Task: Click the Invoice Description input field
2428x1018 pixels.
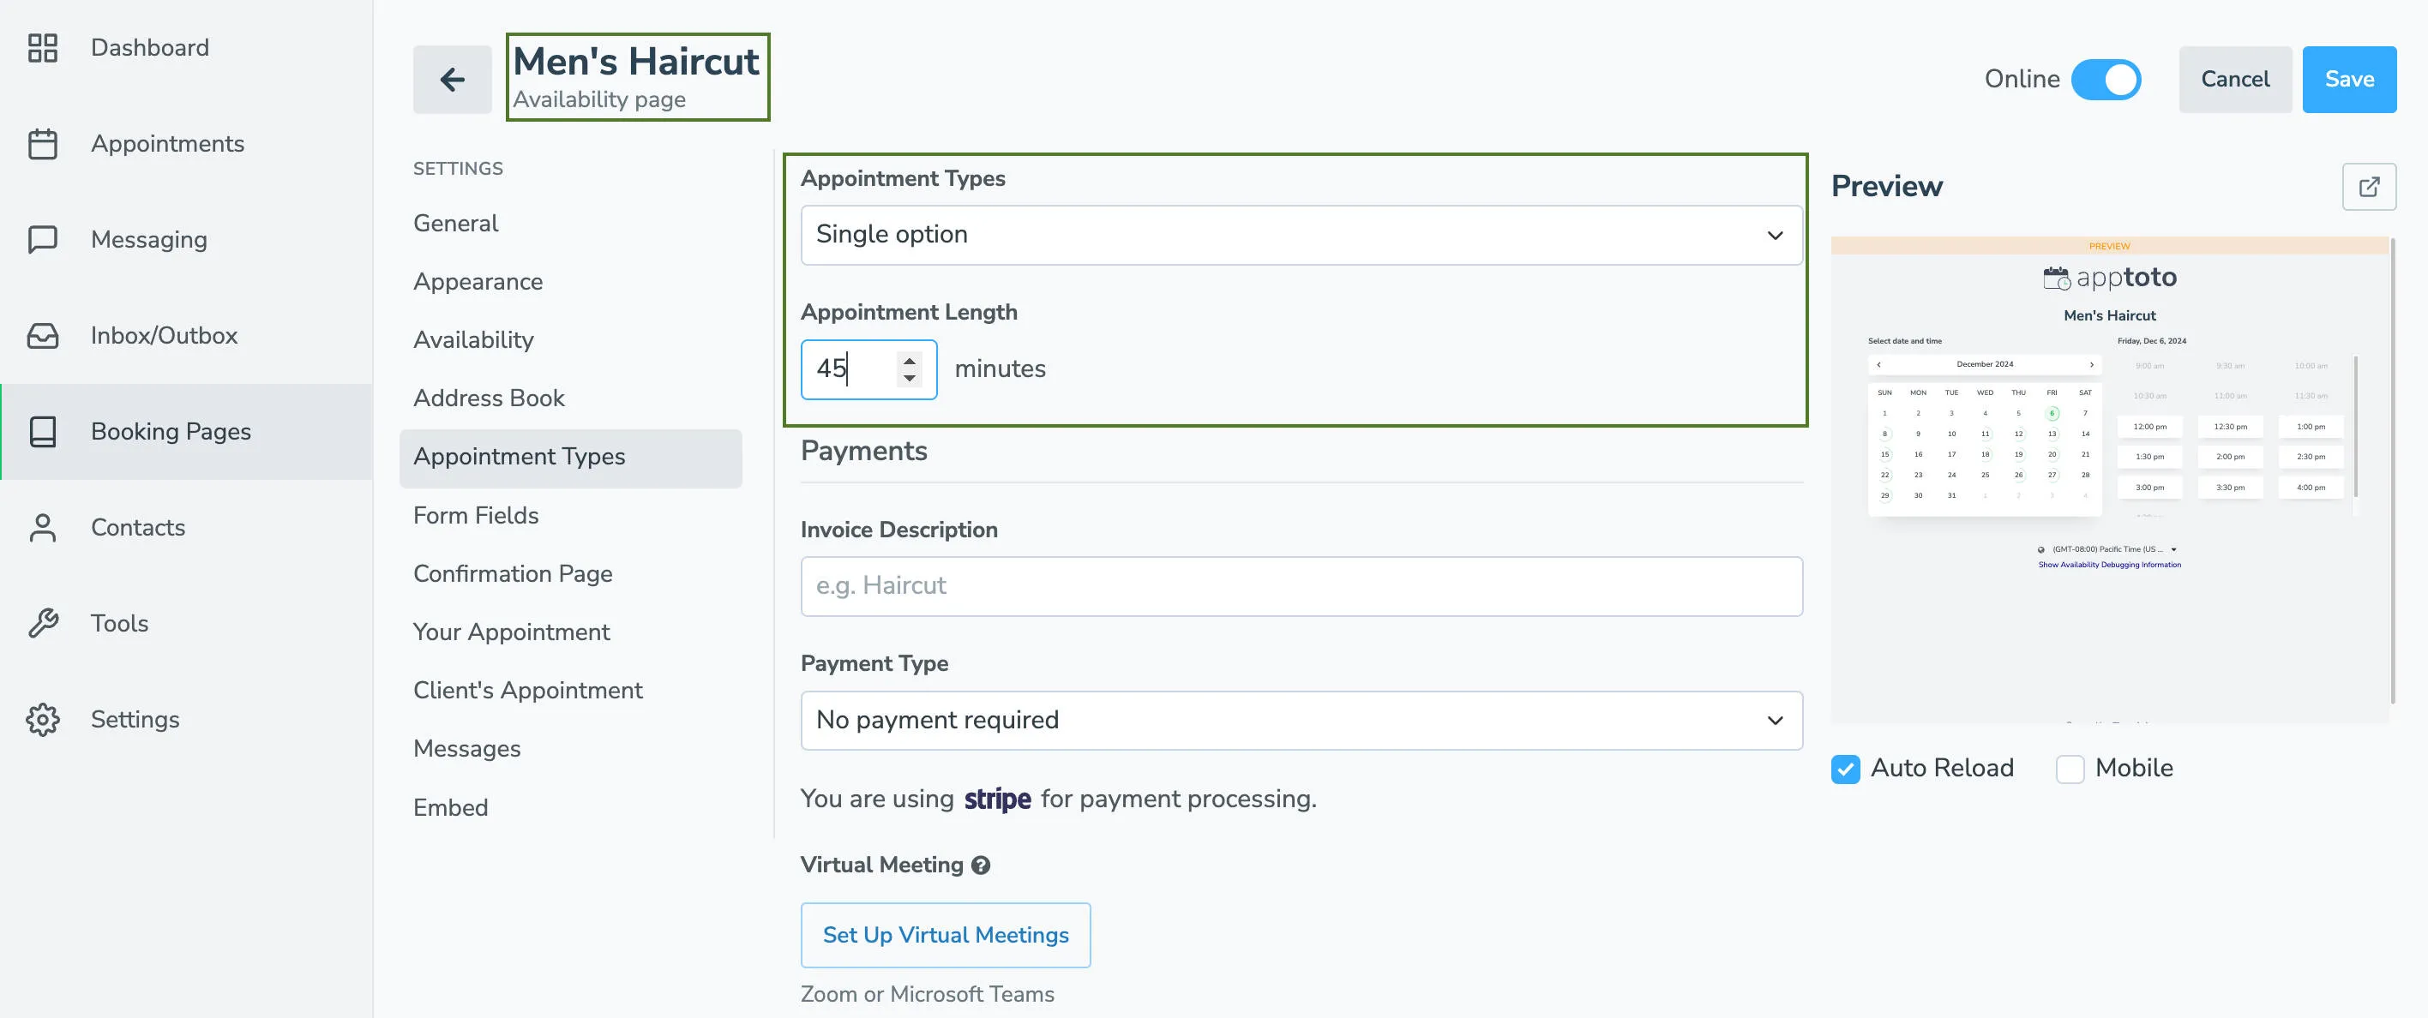Action: click(x=1301, y=584)
